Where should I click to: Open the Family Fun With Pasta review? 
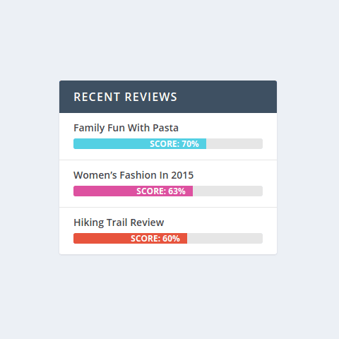coord(126,128)
